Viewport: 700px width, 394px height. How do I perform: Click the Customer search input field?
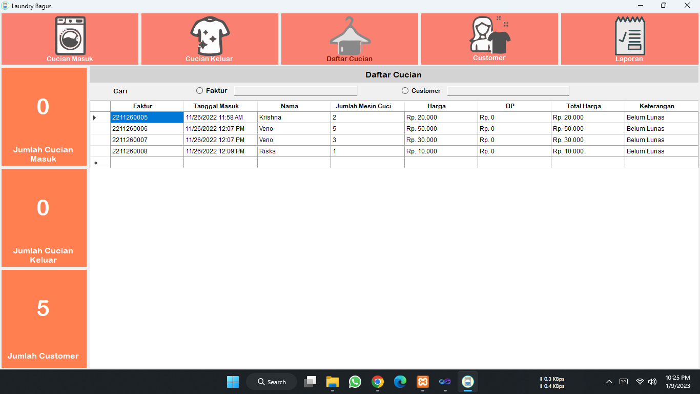(x=508, y=91)
